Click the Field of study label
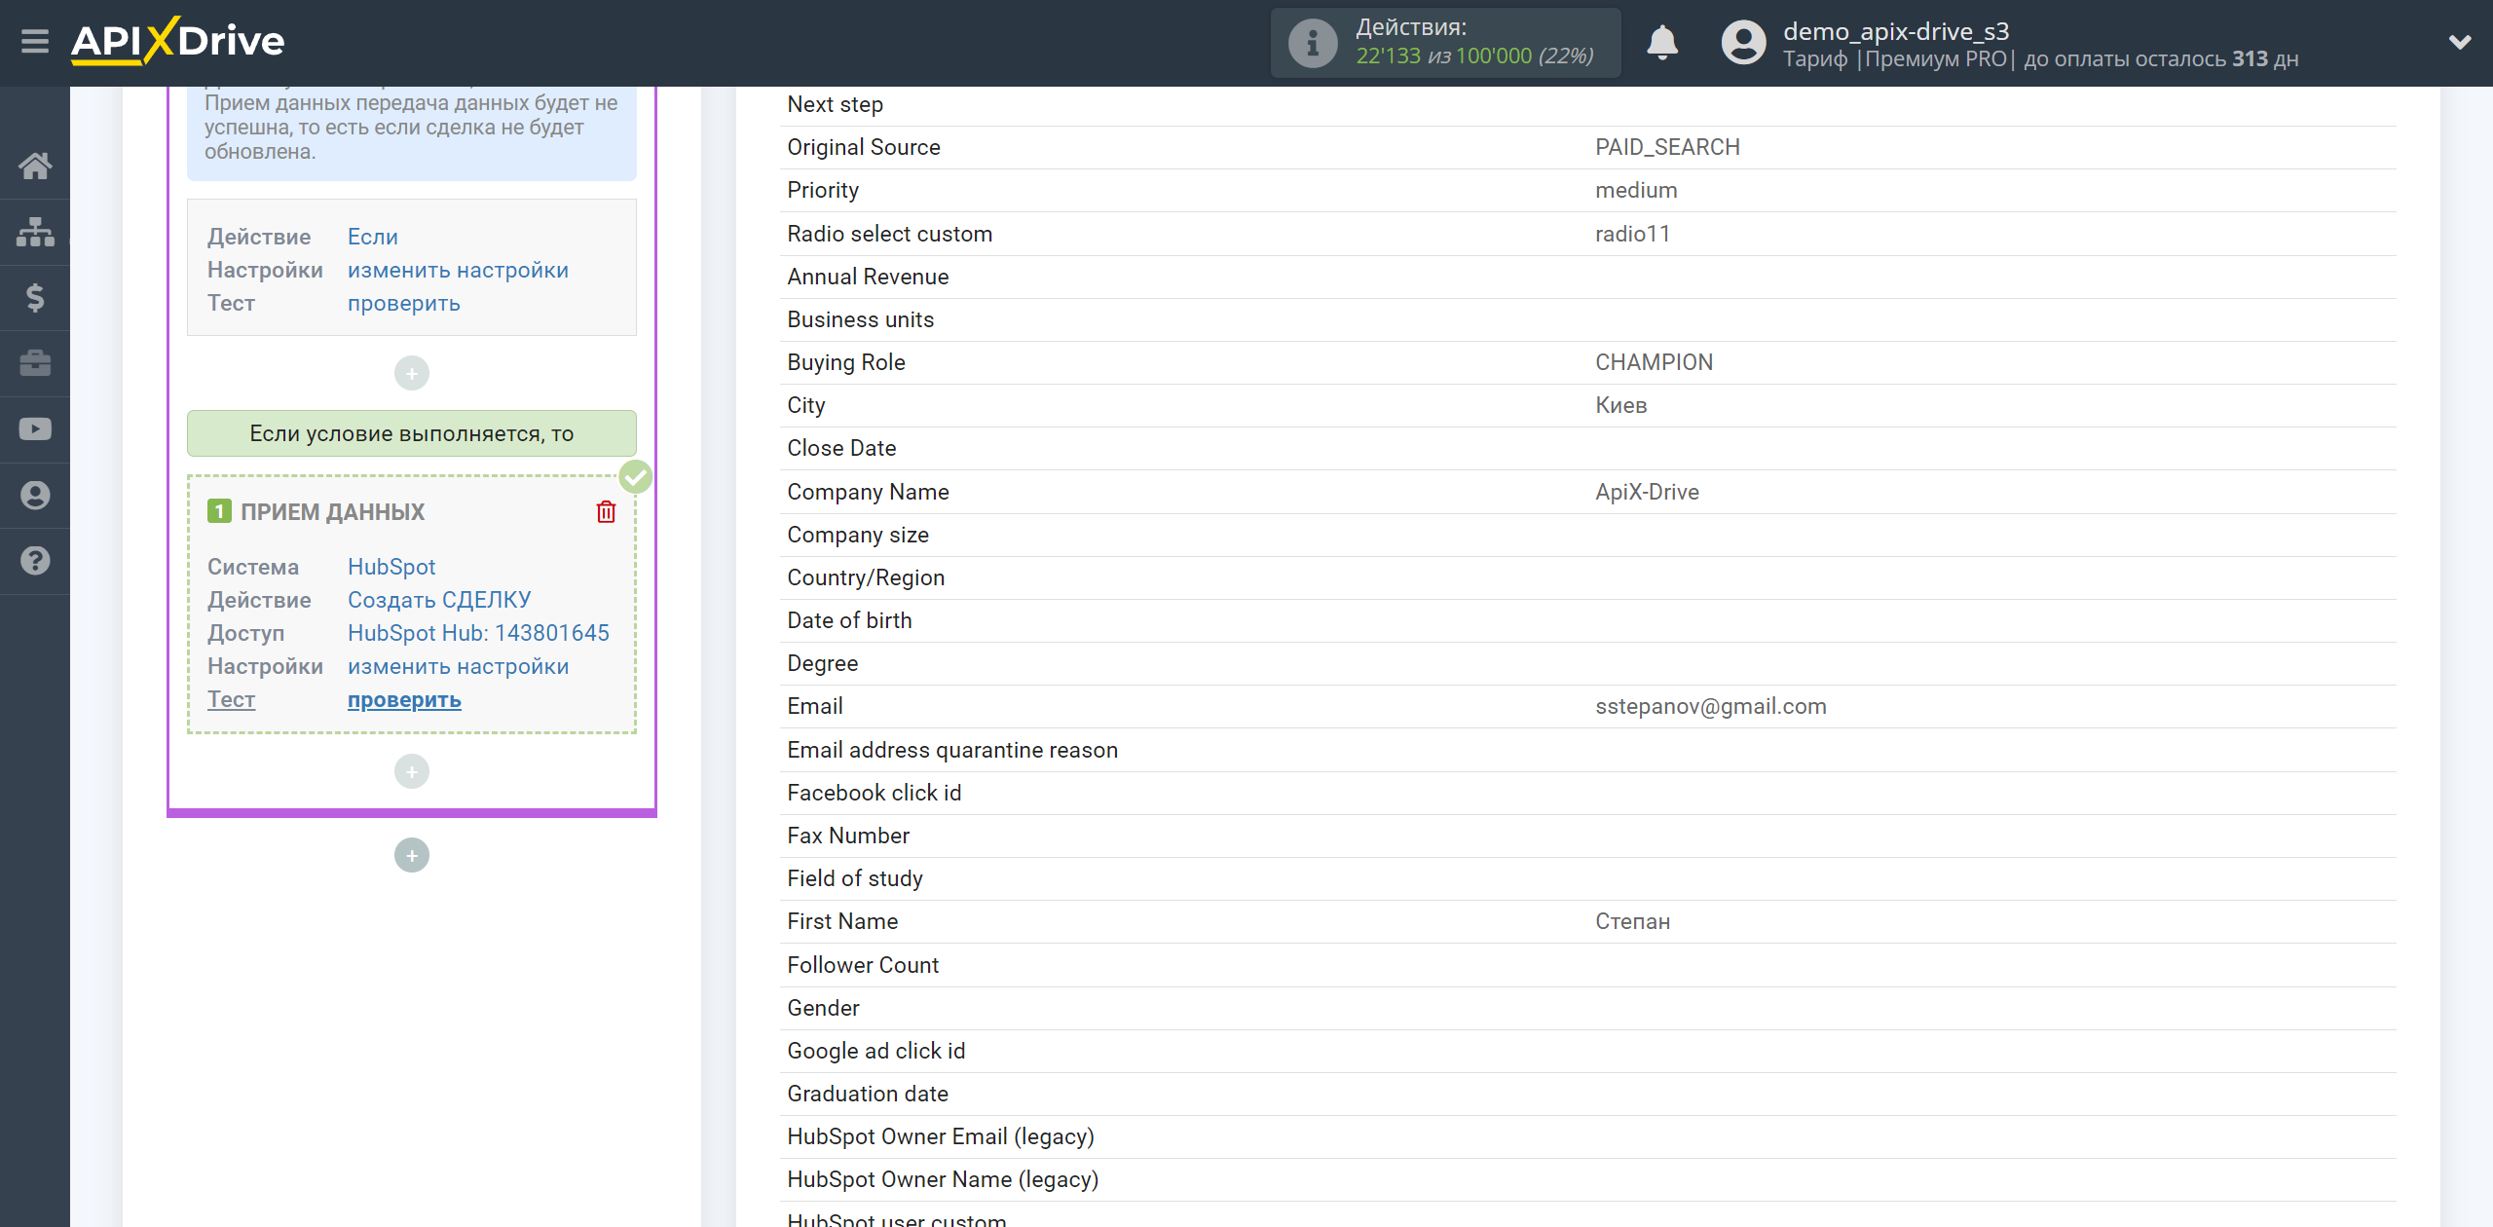Viewport: 2493px width, 1227px height. click(x=855, y=878)
